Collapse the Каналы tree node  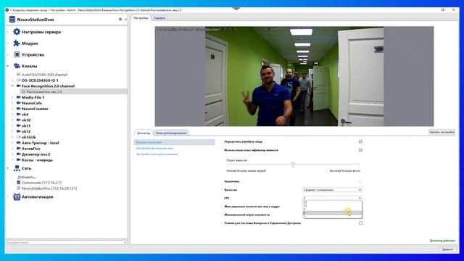pyautogui.click(x=8, y=66)
